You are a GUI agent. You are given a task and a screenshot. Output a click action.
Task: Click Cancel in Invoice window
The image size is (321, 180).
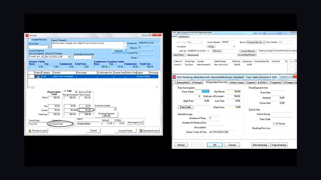point(93,131)
